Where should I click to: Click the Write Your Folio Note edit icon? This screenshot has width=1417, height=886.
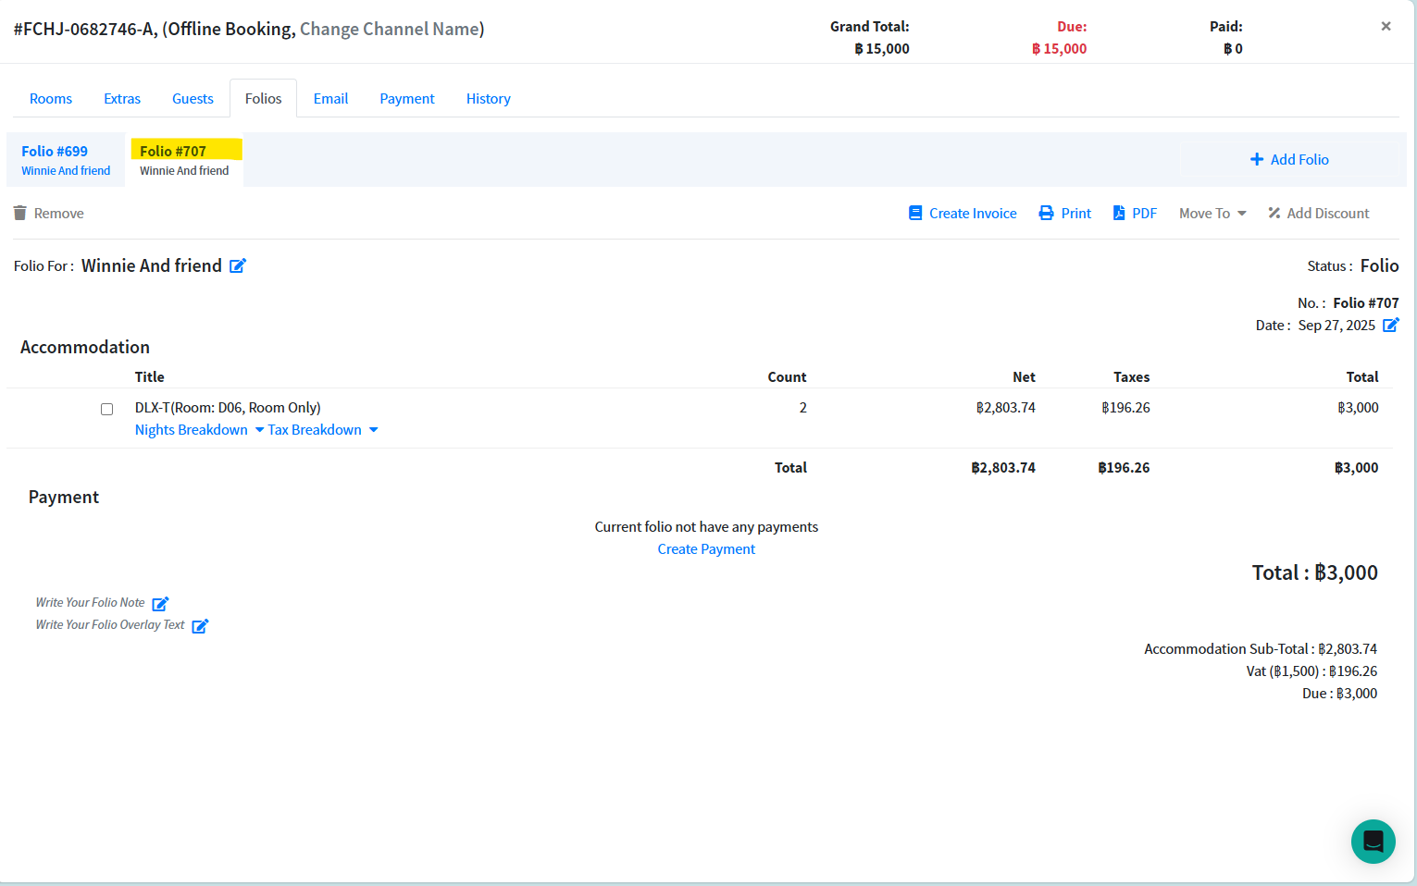(x=160, y=604)
